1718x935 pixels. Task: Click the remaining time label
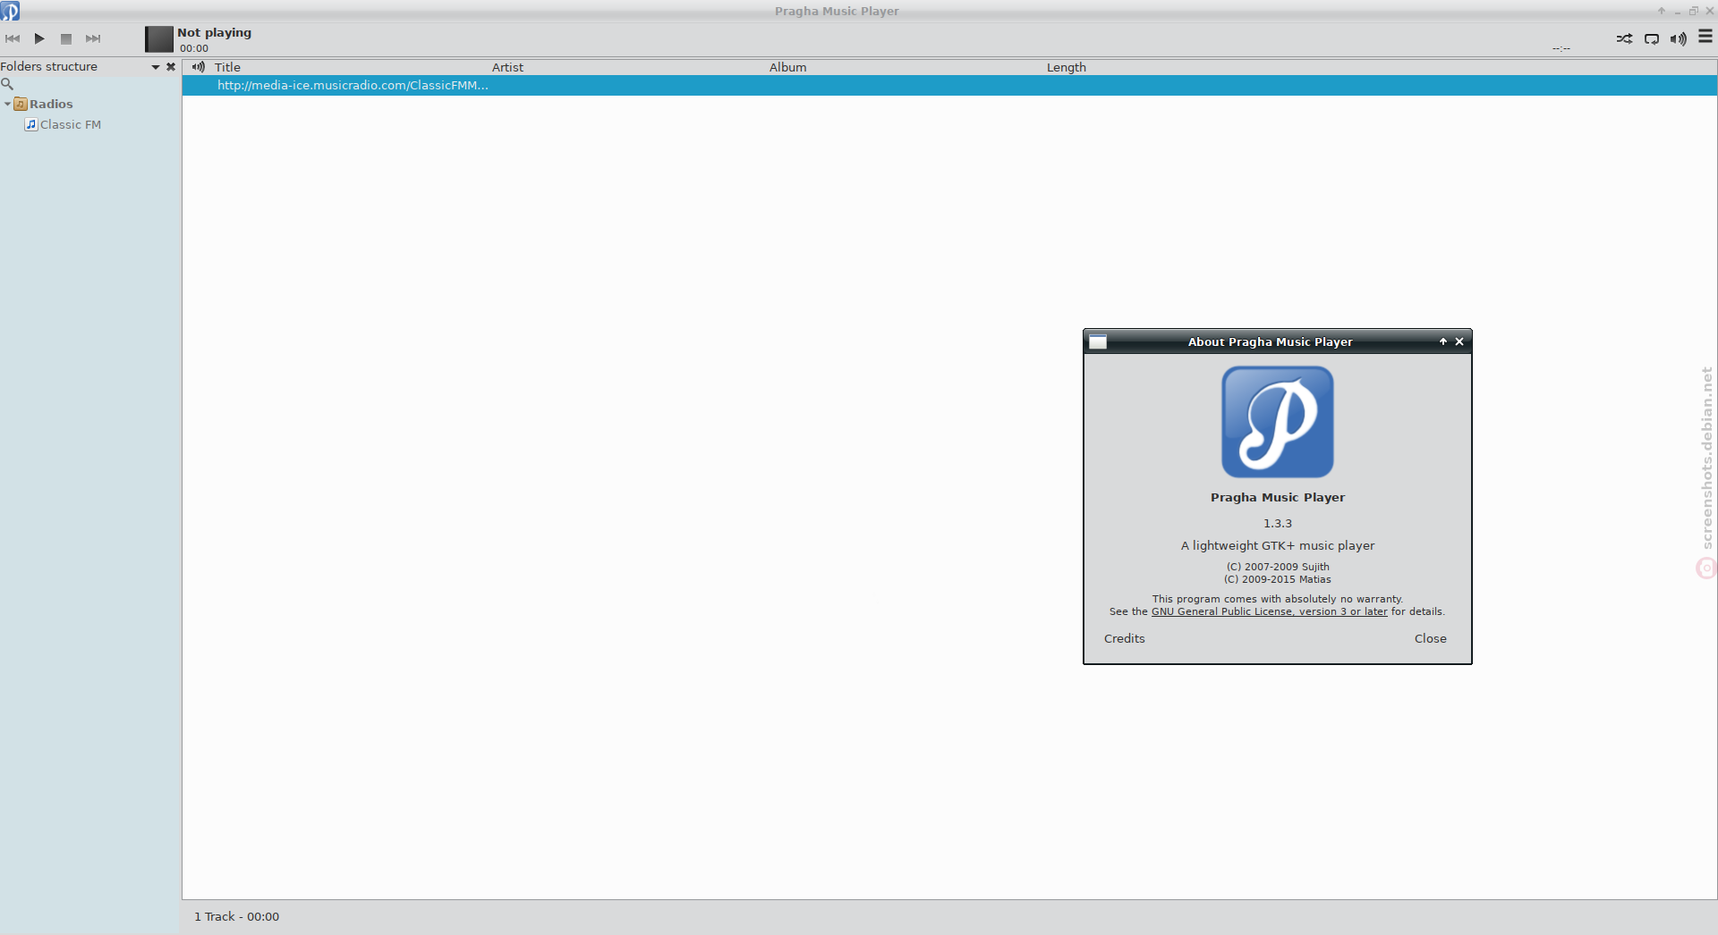1561,48
